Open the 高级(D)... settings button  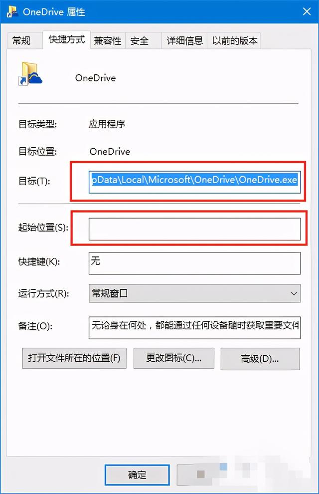point(260,359)
